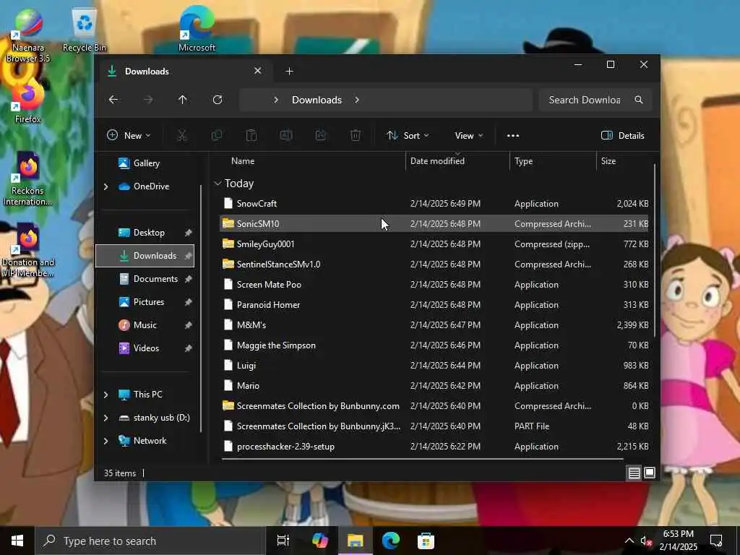Open Donation and VIP Membe... desktop shortcut
Viewport: 740px width, 555px height.
[28, 250]
